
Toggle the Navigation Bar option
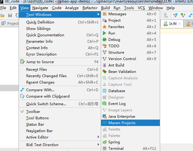tap(60, 131)
